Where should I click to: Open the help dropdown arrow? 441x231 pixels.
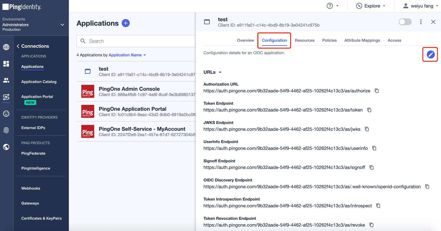(x=337, y=6)
